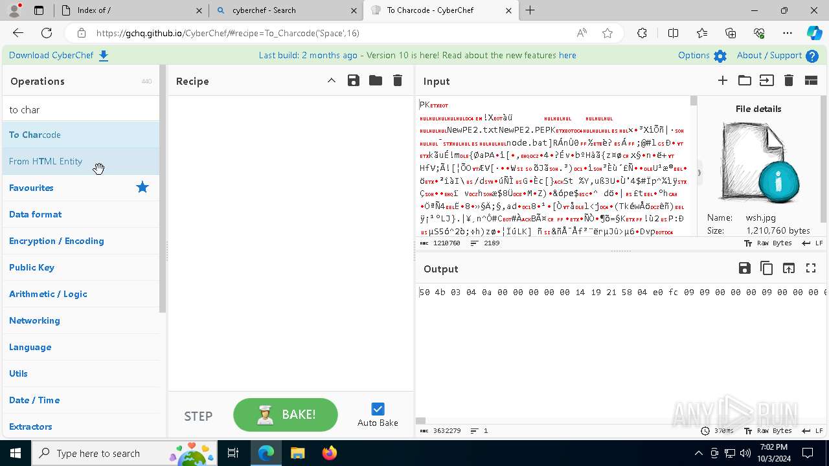Image resolution: width=829 pixels, height=466 pixels.
Task: Open a new browser tab
Action: pos(530,10)
